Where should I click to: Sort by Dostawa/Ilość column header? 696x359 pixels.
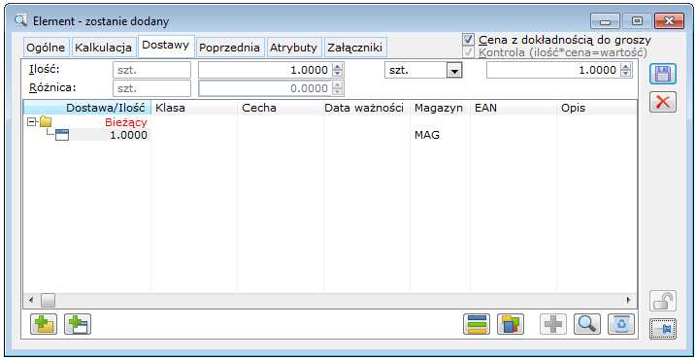click(87, 108)
